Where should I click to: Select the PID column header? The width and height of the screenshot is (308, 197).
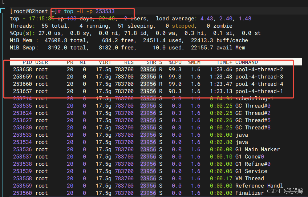tap(27, 62)
